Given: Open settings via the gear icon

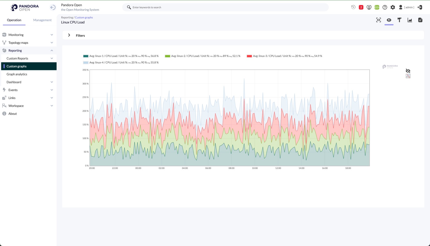Looking at the screenshot, I should click(393, 7).
